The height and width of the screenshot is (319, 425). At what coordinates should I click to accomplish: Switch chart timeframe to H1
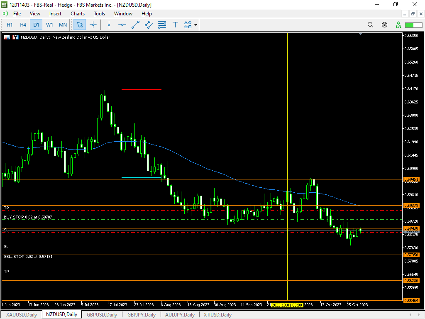(10, 25)
